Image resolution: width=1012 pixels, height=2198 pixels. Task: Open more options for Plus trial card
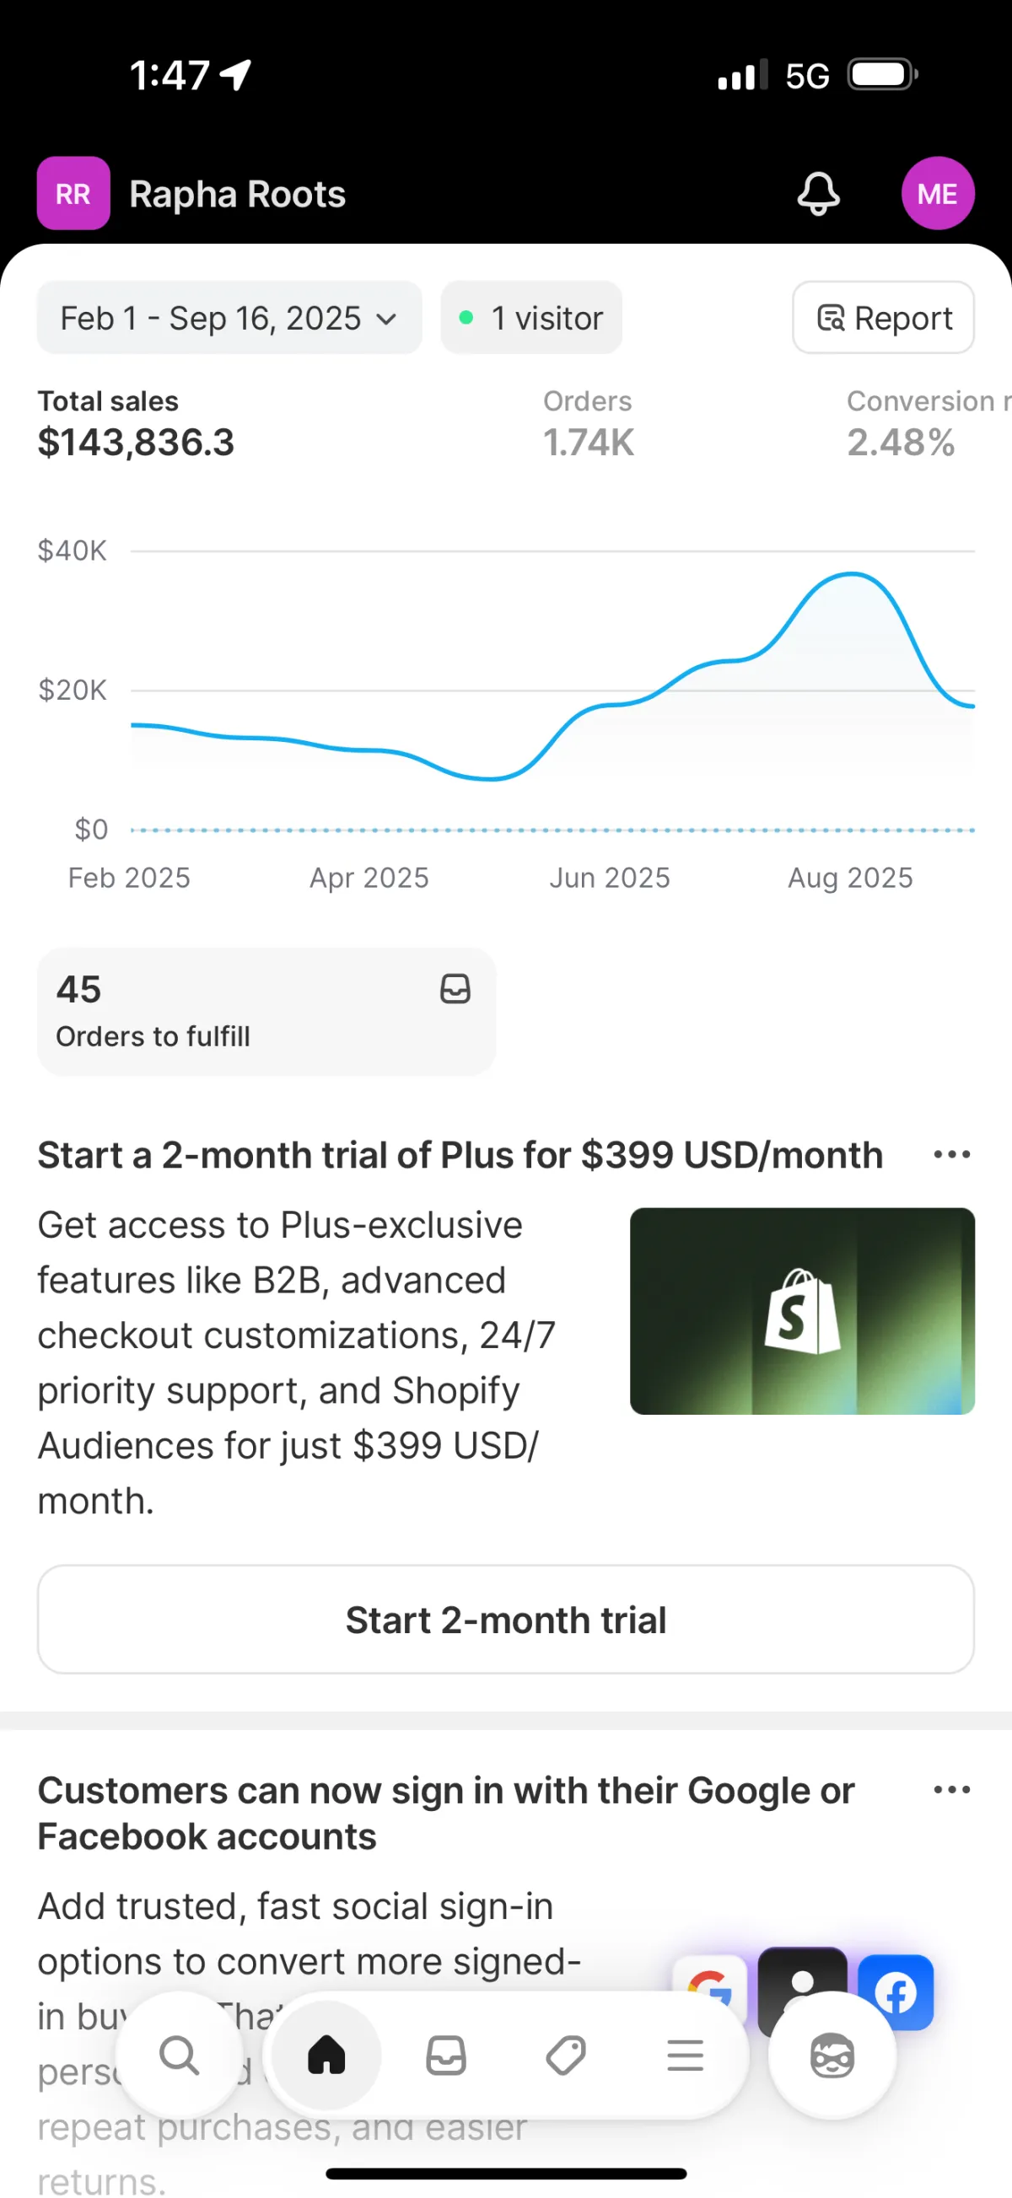(951, 1154)
